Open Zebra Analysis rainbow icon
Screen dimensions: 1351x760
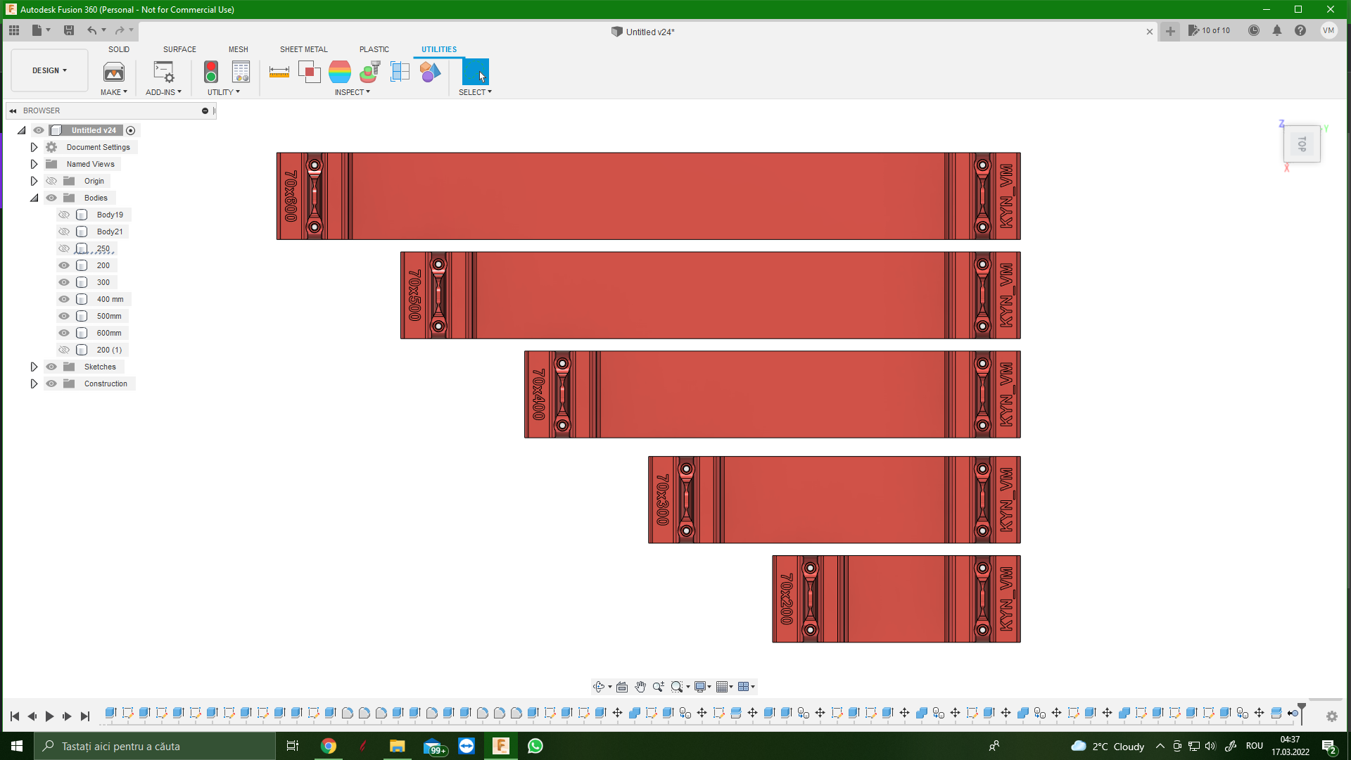pos(339,72)
